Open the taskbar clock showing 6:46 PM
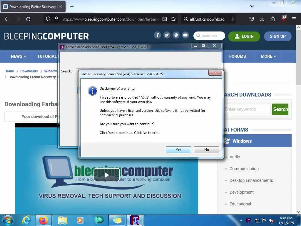Viewport: 301px width, 226px height. pyautogui.click(x=286, y=220)
